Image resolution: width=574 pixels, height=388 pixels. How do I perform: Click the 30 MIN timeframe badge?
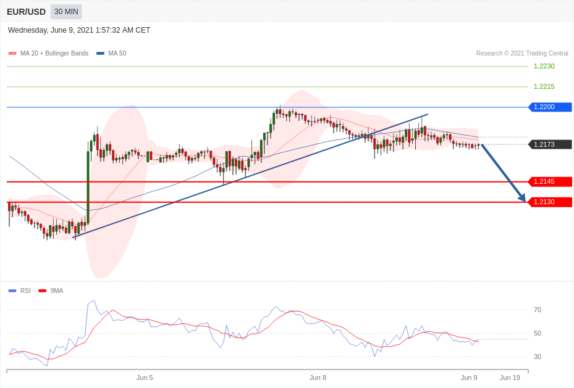tap(66, 12)
